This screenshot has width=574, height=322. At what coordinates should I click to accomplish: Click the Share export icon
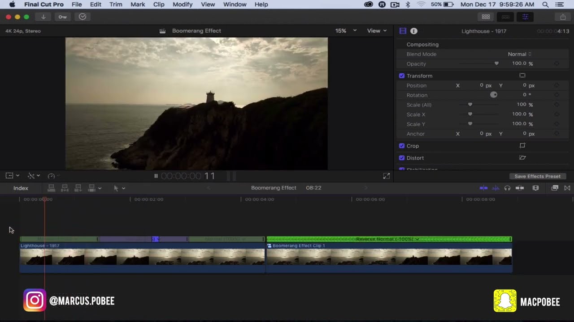(563, 17)
